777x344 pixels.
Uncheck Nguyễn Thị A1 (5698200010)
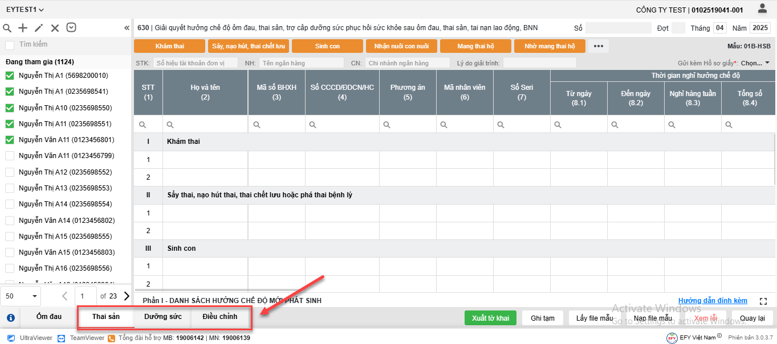(x=10, y=76)
